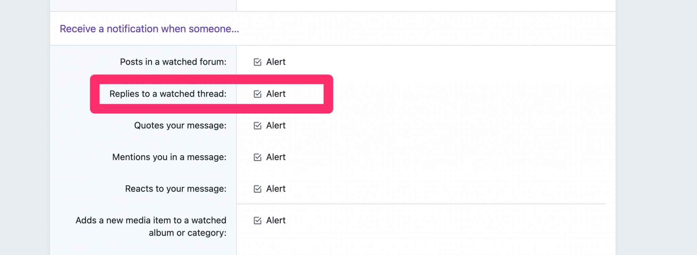
Task: Toggle Alert checkbox for Posts in a watched forum
Action: [x=258, y=62]
